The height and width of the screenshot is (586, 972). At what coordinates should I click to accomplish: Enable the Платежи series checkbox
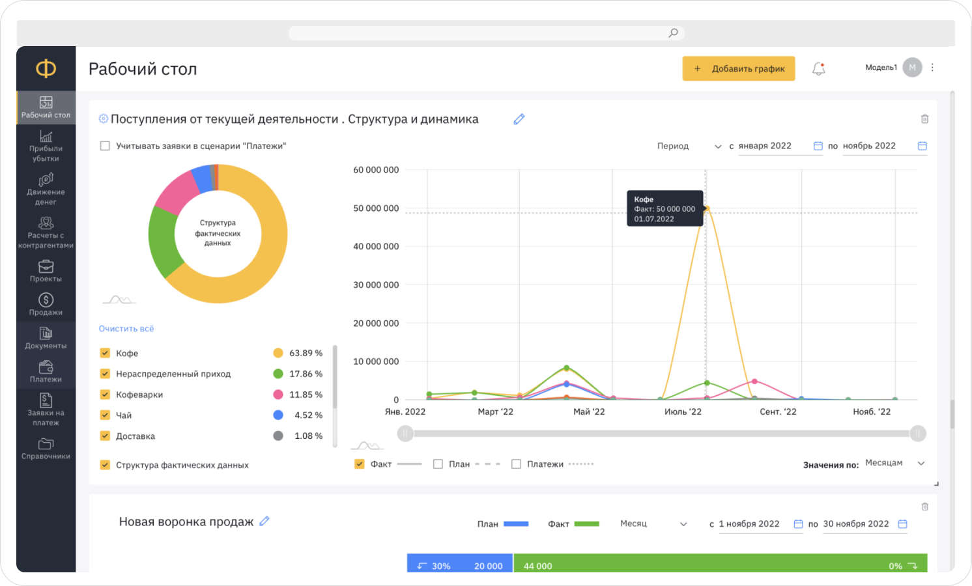click(516, 464)
